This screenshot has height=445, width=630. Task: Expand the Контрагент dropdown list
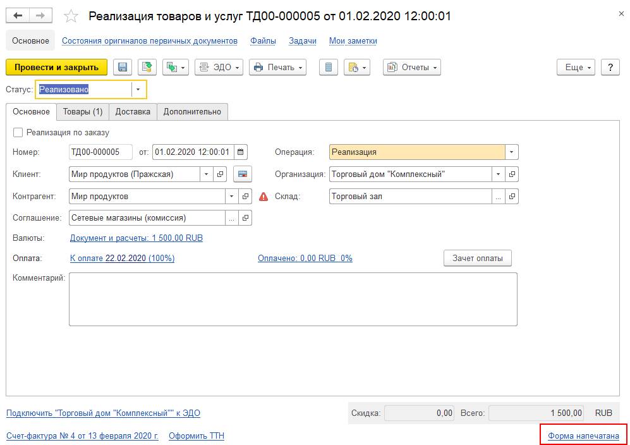231,196
